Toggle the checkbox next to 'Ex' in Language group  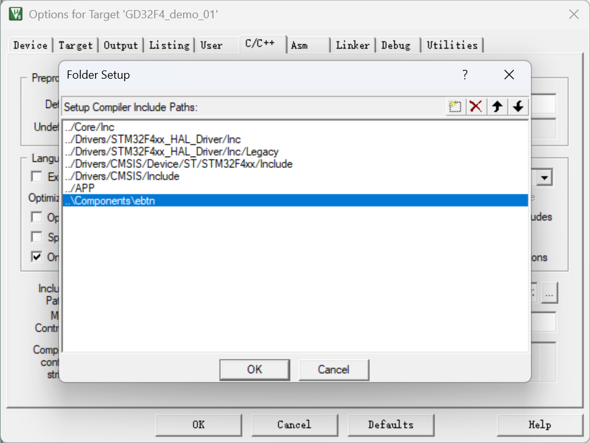pyautogui.click(x=36, y=177)
